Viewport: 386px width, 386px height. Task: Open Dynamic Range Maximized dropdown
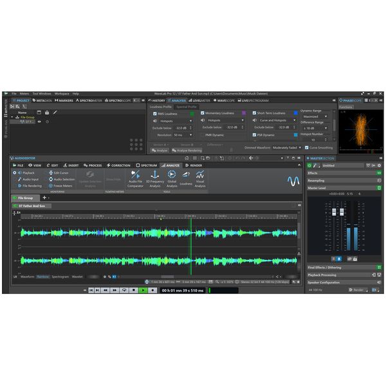[315, 116]
